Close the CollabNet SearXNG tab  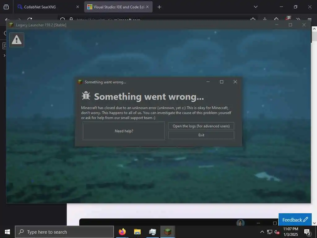pos(78,7)
